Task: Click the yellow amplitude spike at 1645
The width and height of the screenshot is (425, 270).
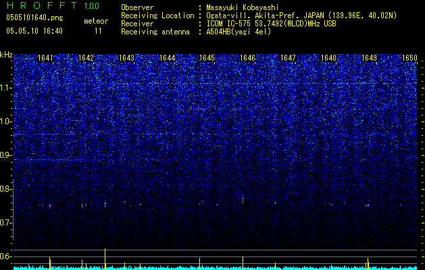Action: tap(199, 263)
